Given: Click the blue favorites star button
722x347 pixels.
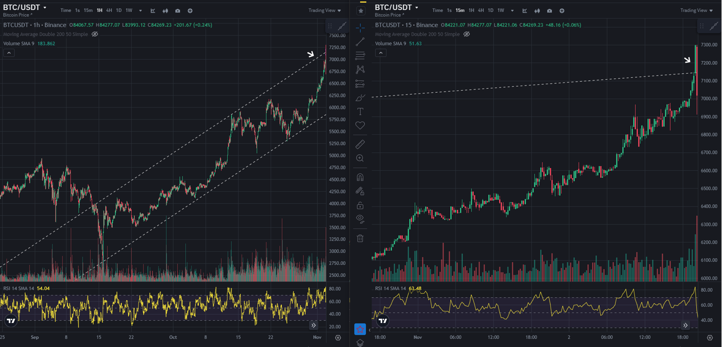Looking at the screenshot, I should (360, 329).
